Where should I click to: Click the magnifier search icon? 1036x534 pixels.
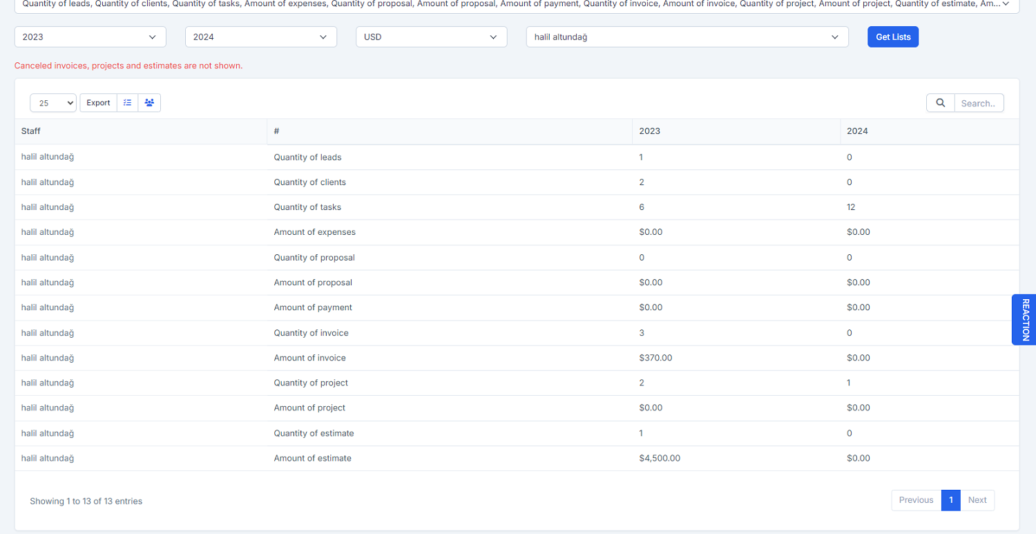pos(940,103)
